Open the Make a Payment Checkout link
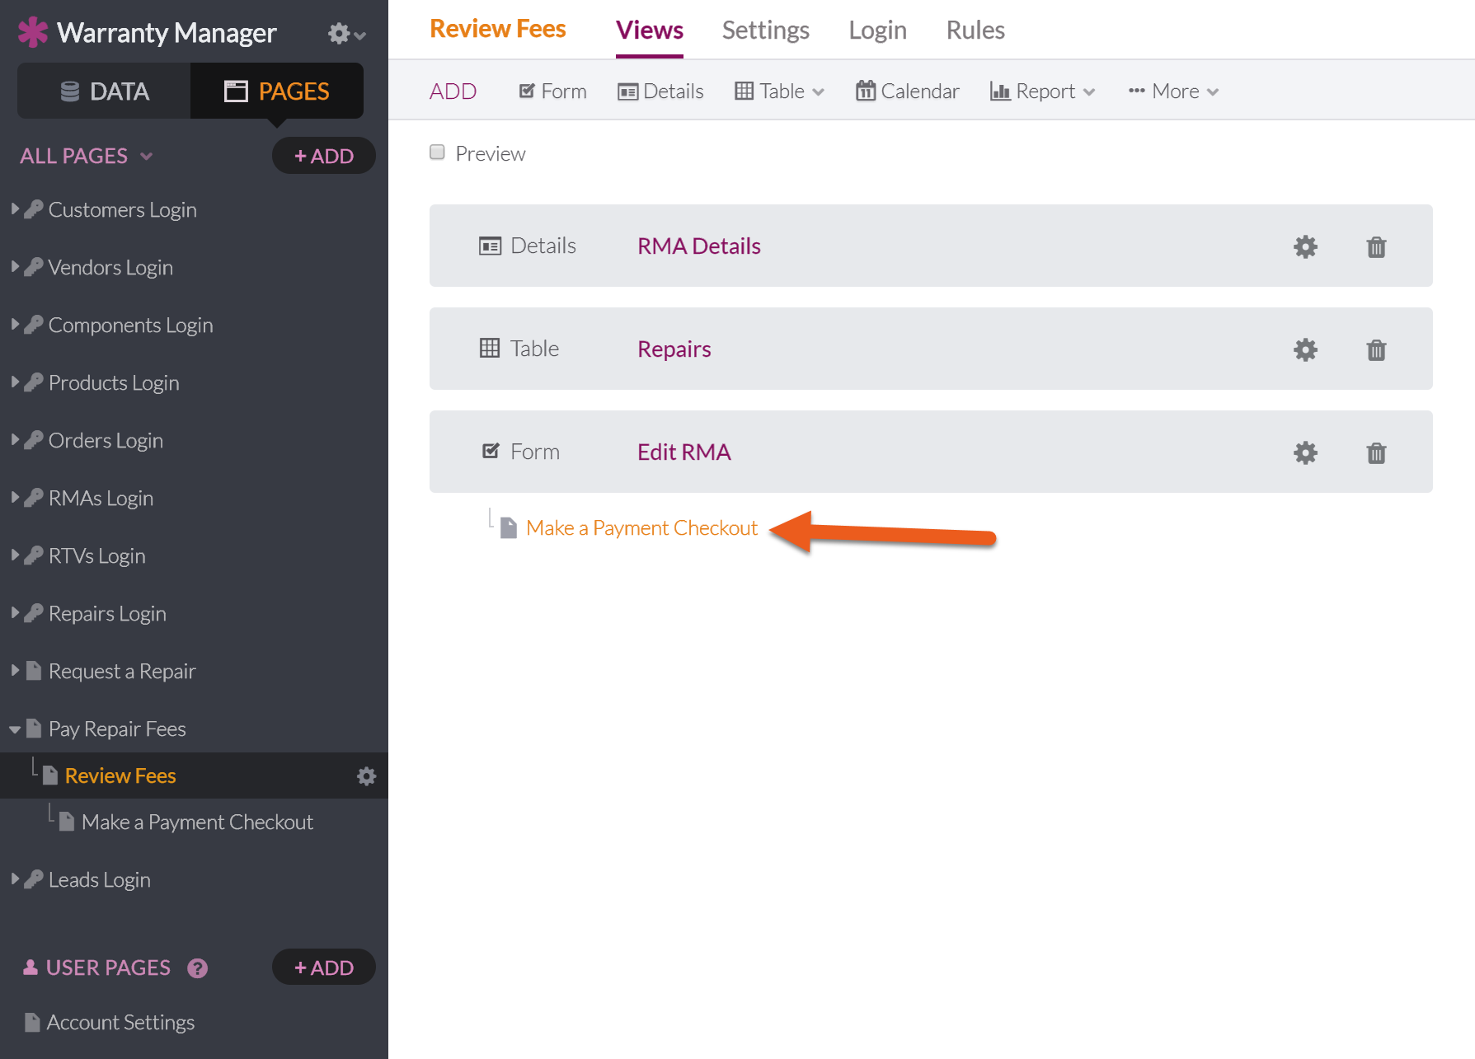Viewport: 1475px width, 1059px height. (641, 527)
